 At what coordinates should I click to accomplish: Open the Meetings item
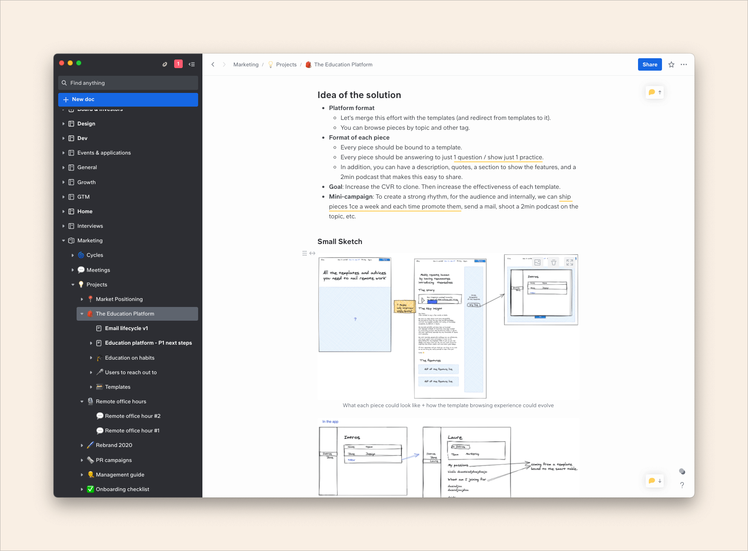click(98, 270)
